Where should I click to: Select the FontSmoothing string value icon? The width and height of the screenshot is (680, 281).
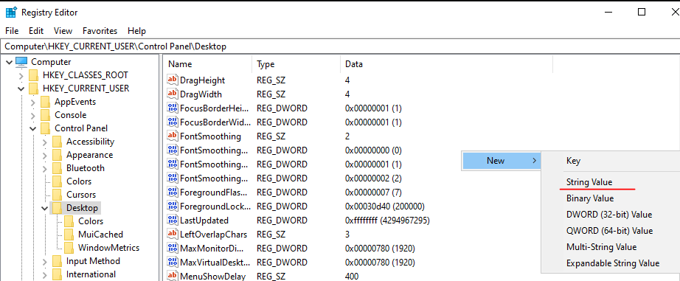click(172, 136)
